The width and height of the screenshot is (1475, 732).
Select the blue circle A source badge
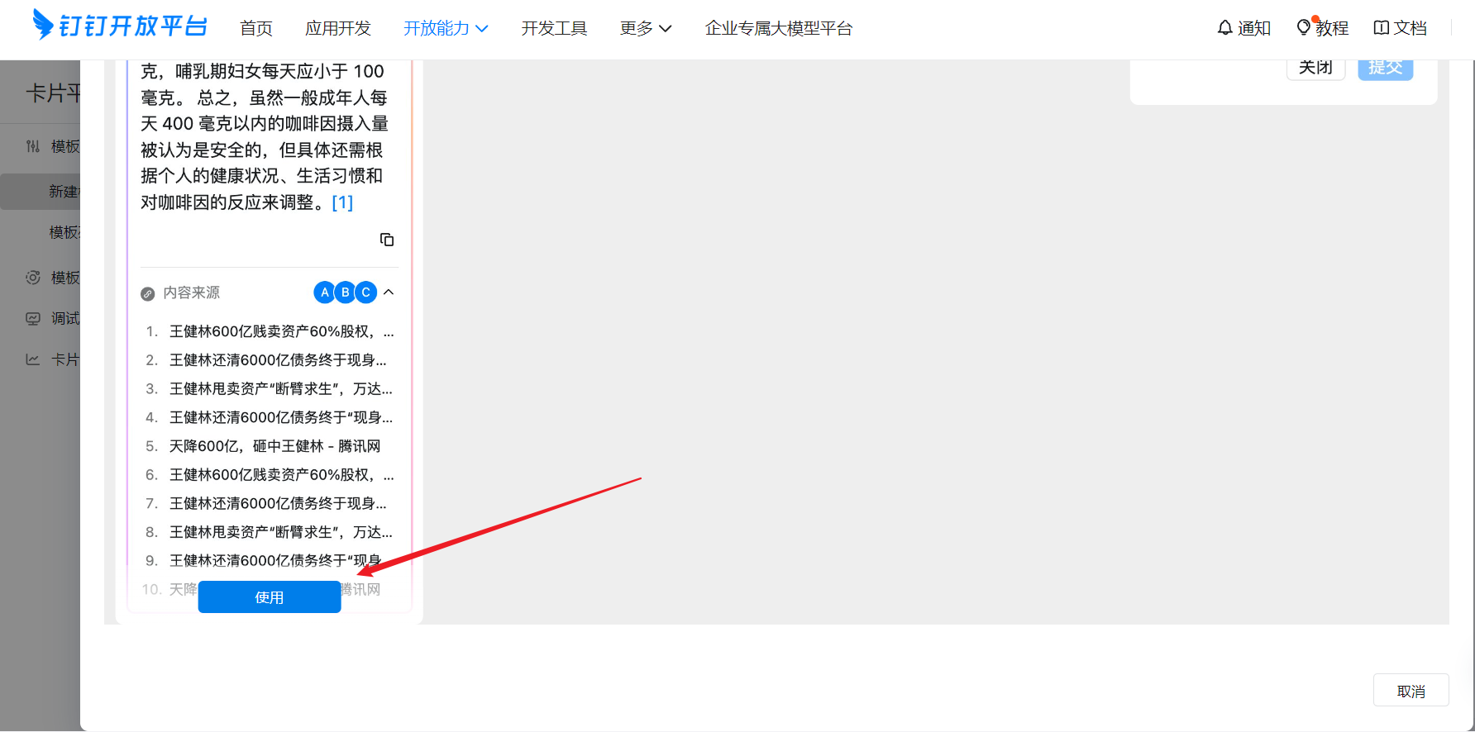325,292
